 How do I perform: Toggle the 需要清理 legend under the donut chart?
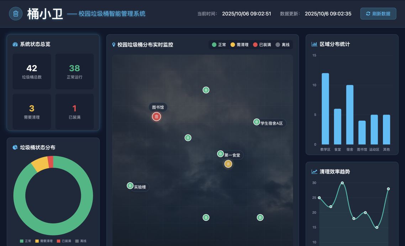pyautogui.click(x=44, y=241)
